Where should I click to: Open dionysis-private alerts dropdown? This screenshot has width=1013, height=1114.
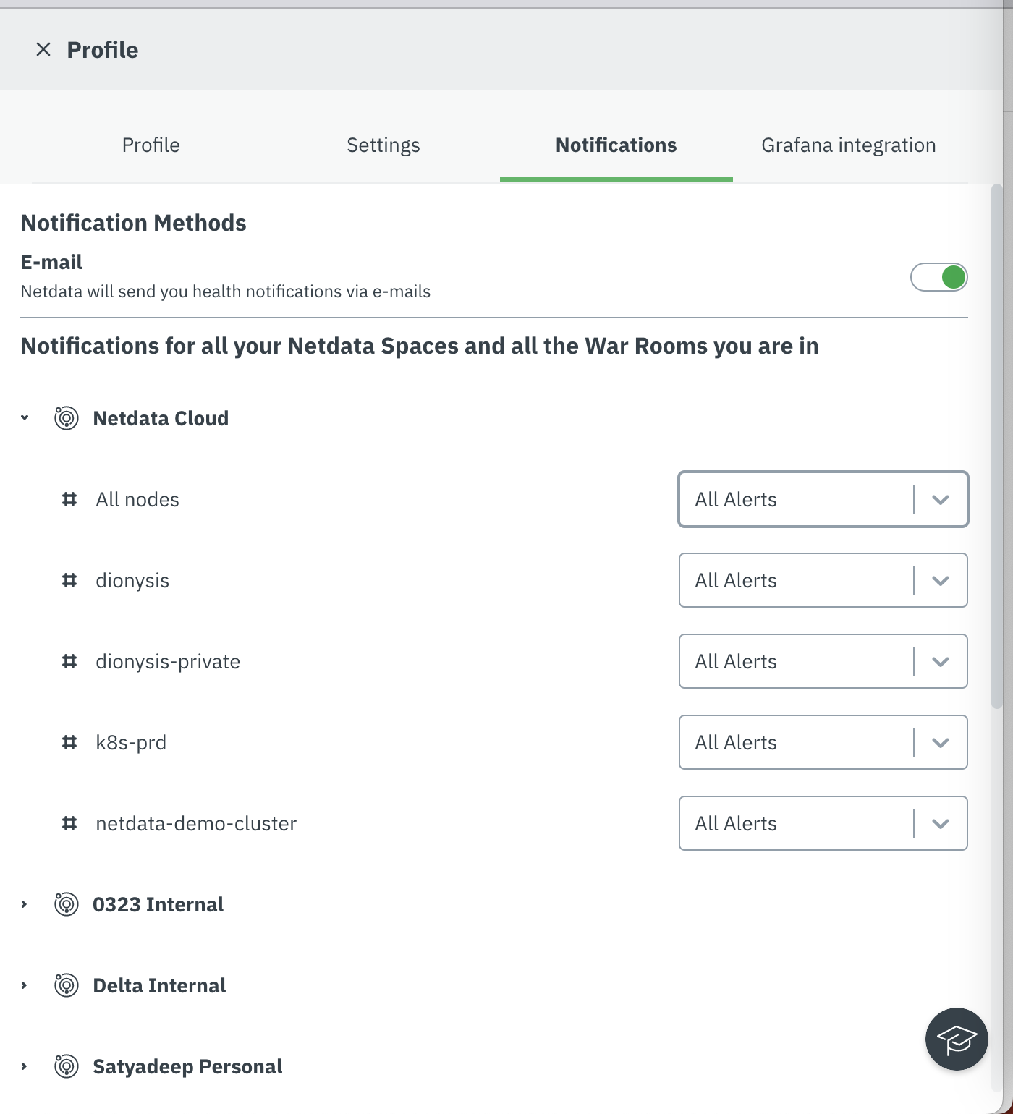point(823,661)
